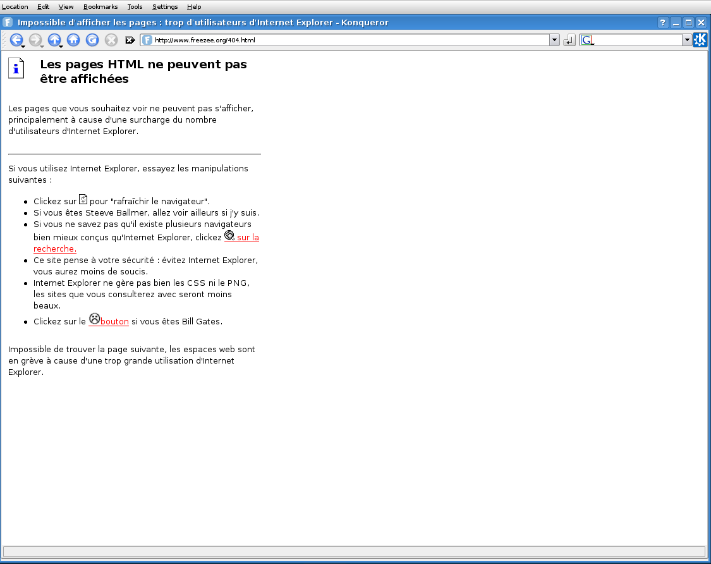This screenshot has width=711, height=564.
Task: Minimize the Konqueror window
Action: click(676, 22)
